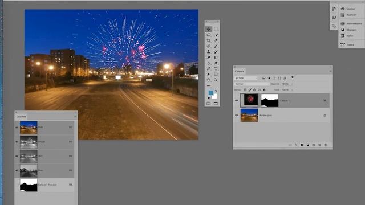Show the Calque 1 Masque channel

point(17,184)
